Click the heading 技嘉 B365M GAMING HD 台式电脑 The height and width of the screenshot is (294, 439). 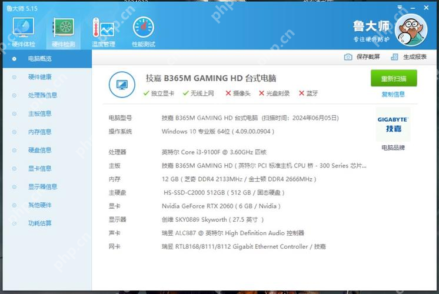(211, 78)
